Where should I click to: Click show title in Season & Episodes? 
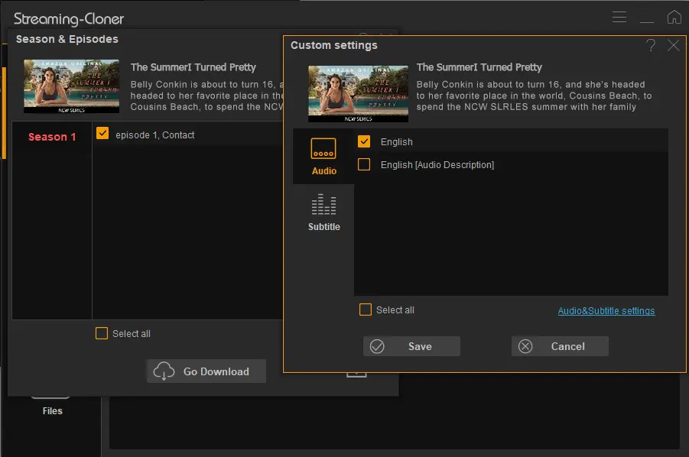tap(193, 67)
